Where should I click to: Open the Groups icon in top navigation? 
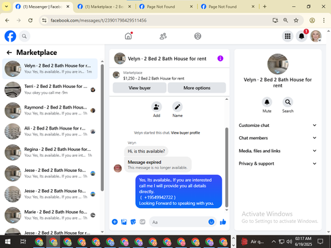click(x=197, y=36)
